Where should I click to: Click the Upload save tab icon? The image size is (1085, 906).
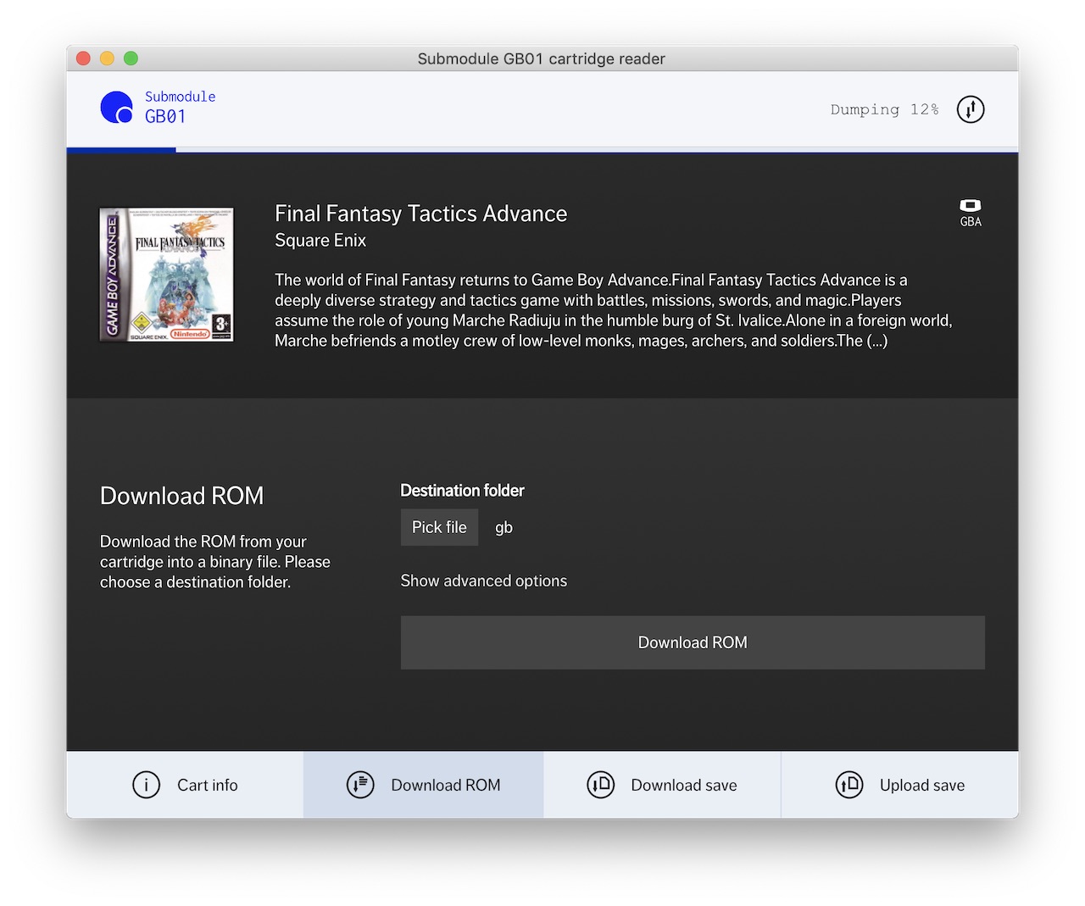(849, 785)
